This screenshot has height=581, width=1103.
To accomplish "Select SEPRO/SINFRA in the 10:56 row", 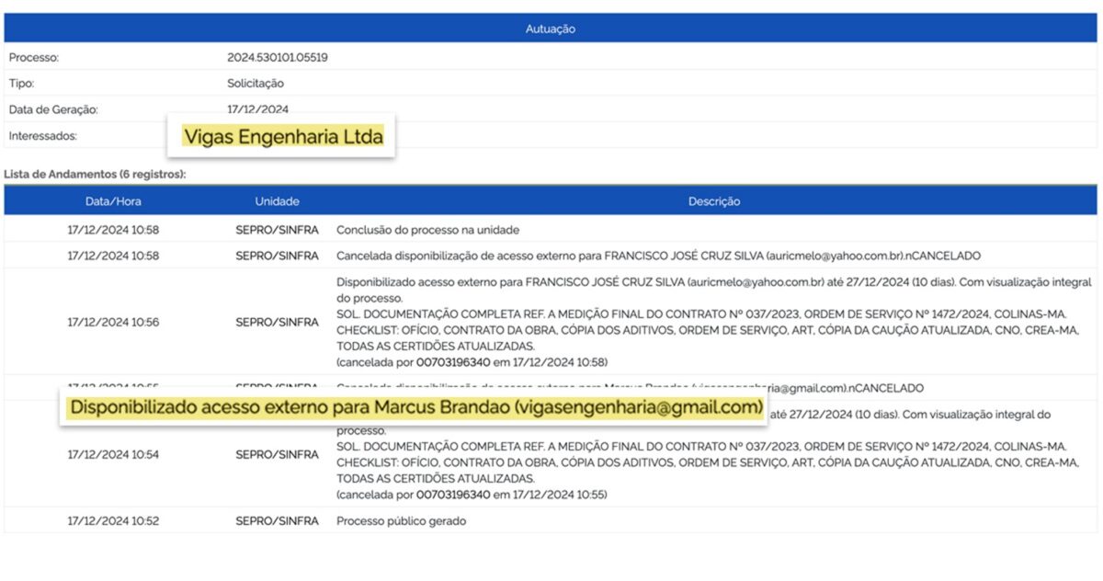I will coord(277,323).
